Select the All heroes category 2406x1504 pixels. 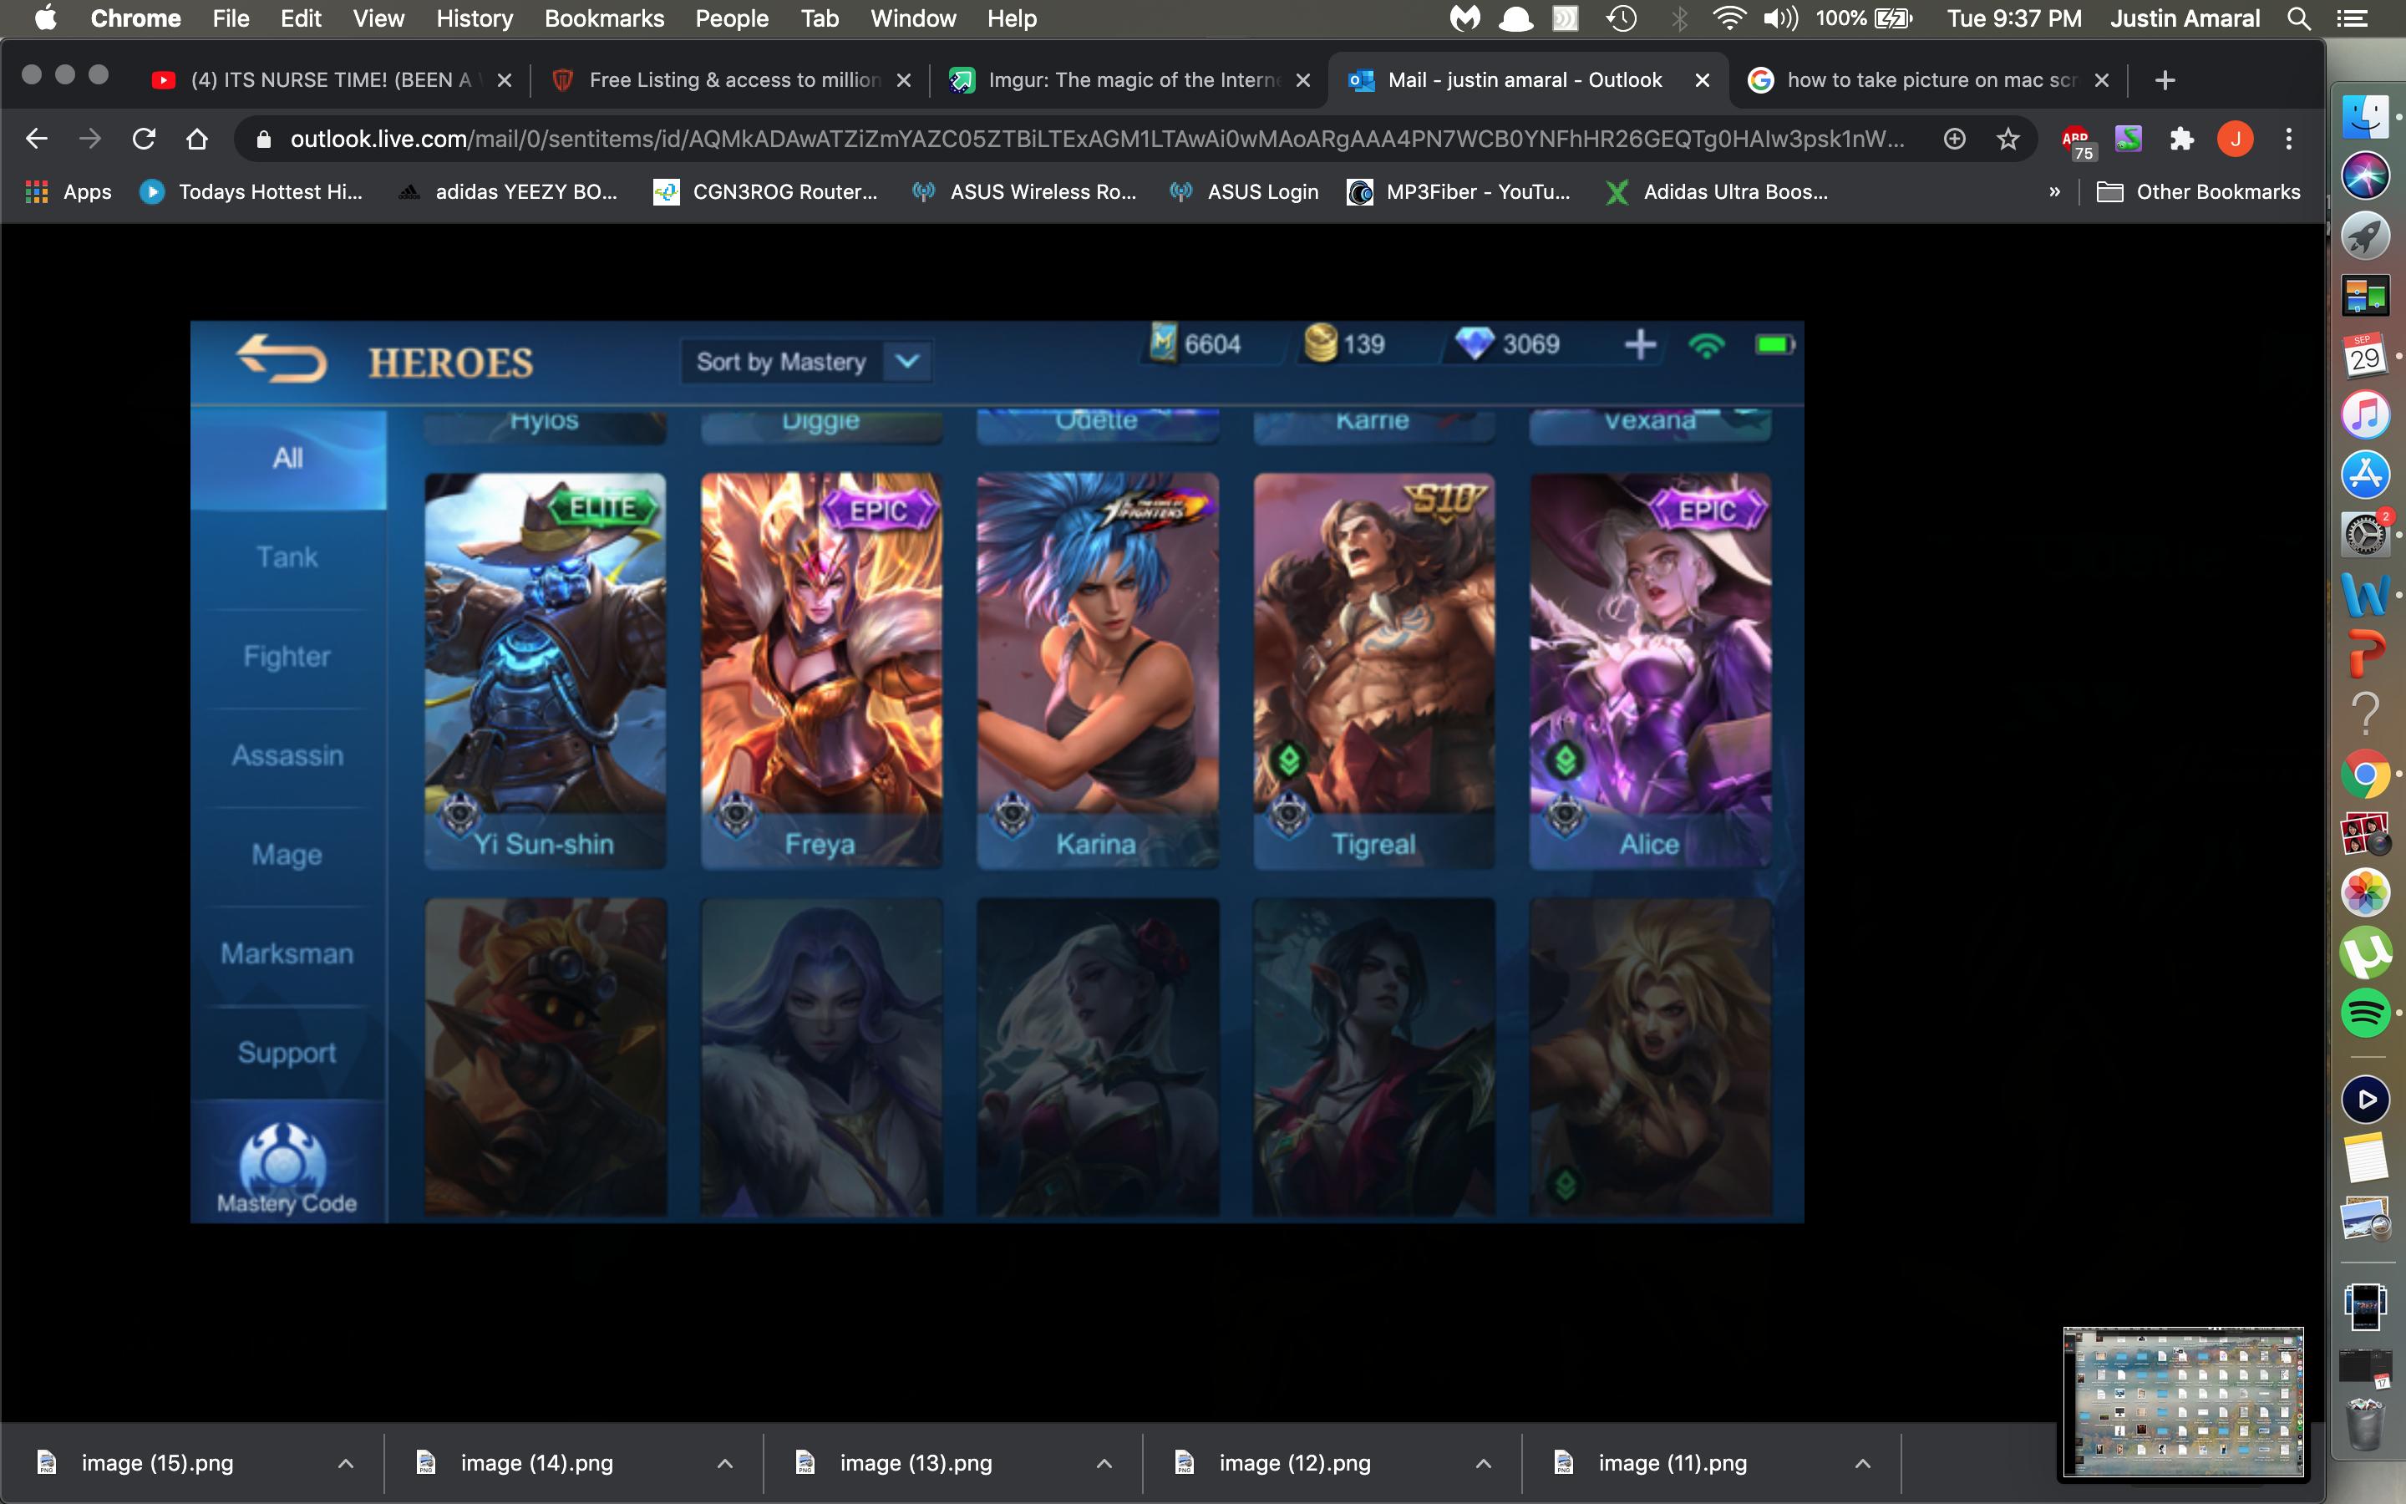(x=287, y=459)
